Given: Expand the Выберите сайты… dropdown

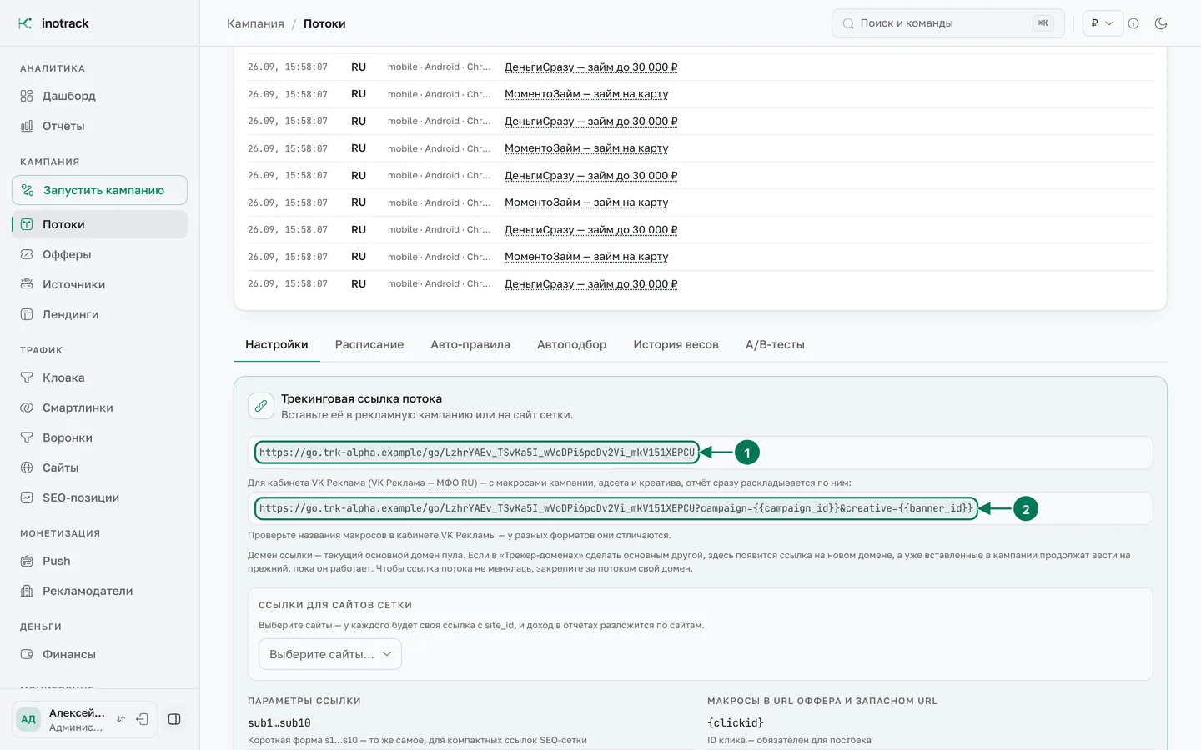Looking at the screenshot, I should point(330,654).
